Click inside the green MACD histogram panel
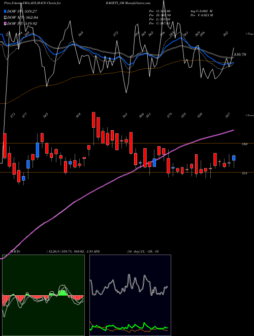Image resolution: width=254 pixels, height=336 pixels. [x=43, y=295]
